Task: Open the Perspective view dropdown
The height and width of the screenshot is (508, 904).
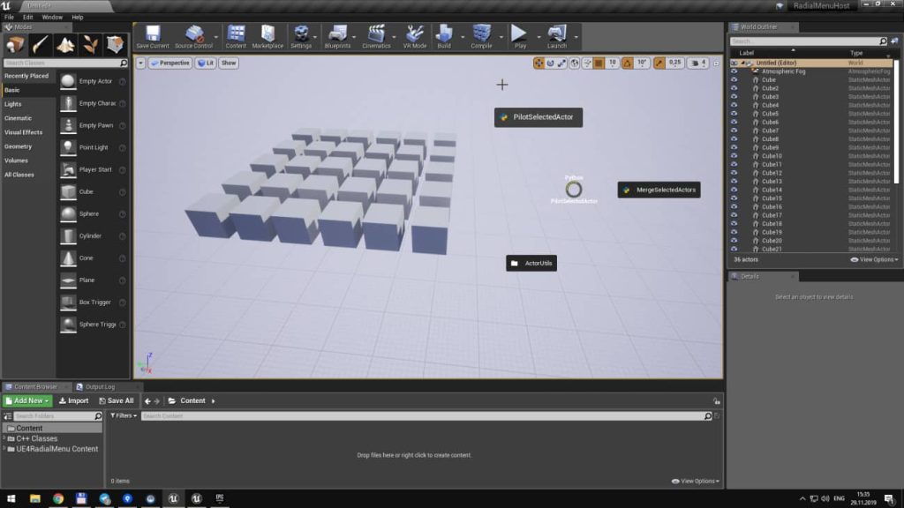Action: (170, 63)
